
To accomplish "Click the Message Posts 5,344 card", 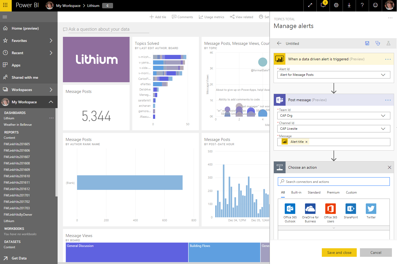I will [96, 108].
